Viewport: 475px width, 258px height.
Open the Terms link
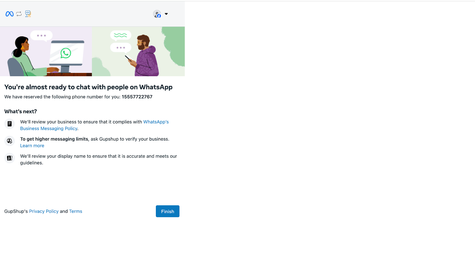point(76,211)
